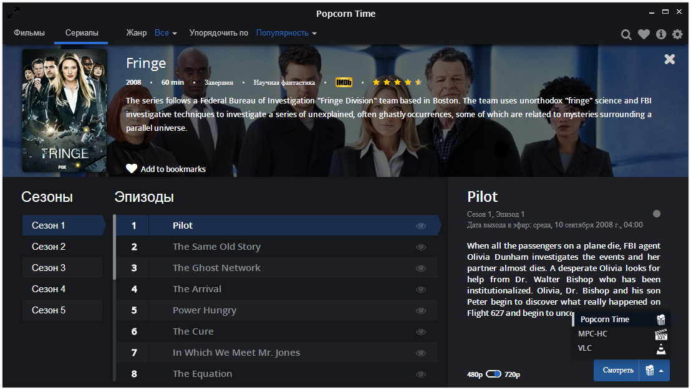Select Сезон 5
This screenshot has height=390, width=691.
click(62, 310)
